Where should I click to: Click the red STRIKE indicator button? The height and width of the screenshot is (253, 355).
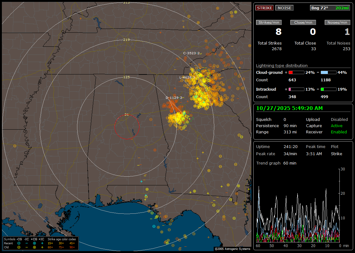[265, 8]
